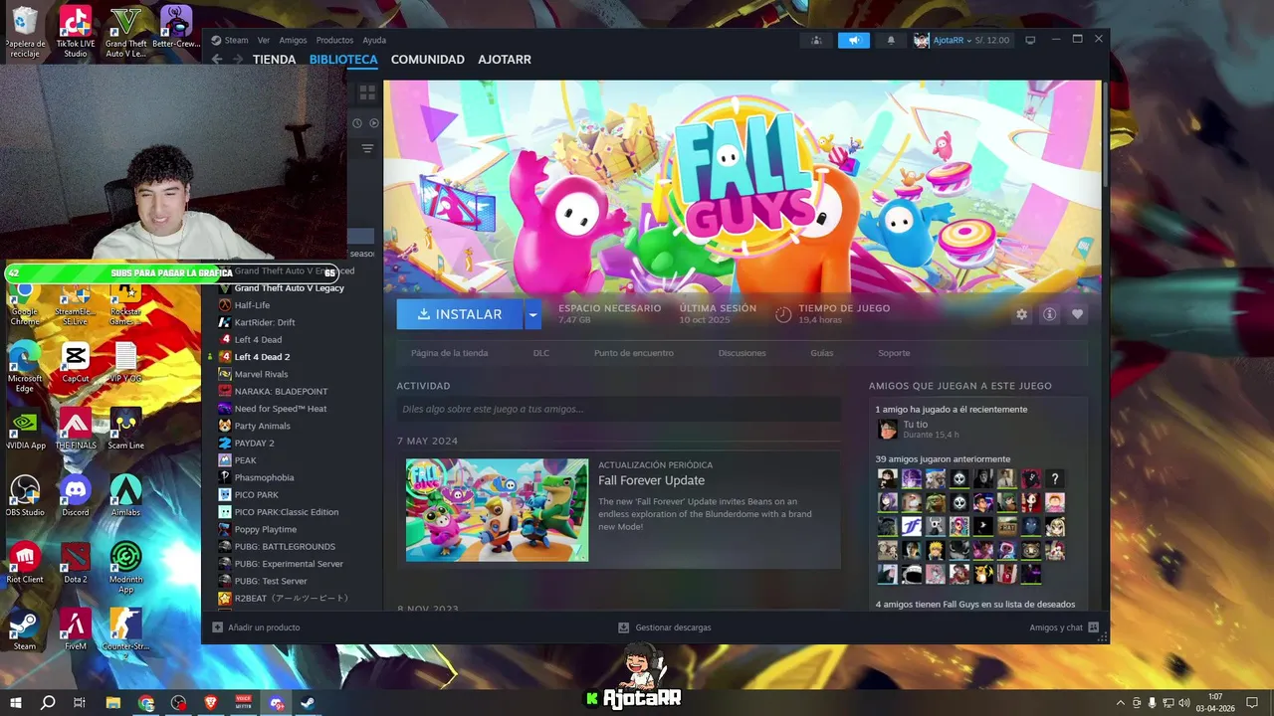Show Fall Guys game info icon
This screenshot has height=716, width=1274.
pos(1049,314)
